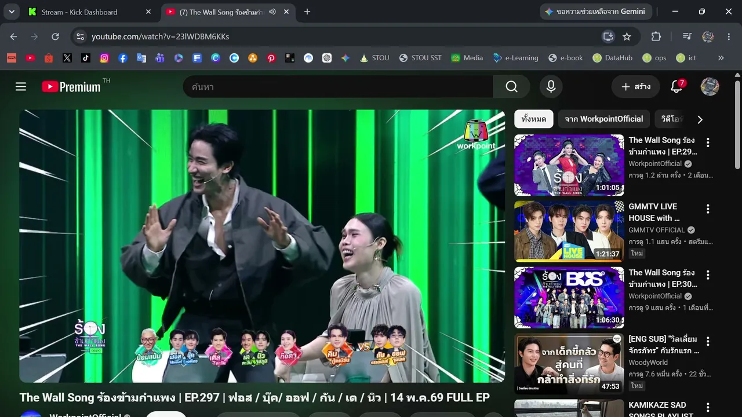Open the YouTube guide hamburger menu
Screen dimensions: 742x417
pos(21,87)
